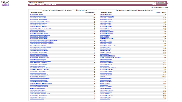
Task: Click the 'Подобрать' button
Action: (161, 3)
